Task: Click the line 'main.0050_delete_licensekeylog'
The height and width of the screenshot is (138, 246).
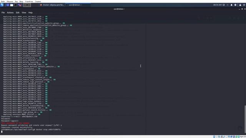Action: coord(27,106)
